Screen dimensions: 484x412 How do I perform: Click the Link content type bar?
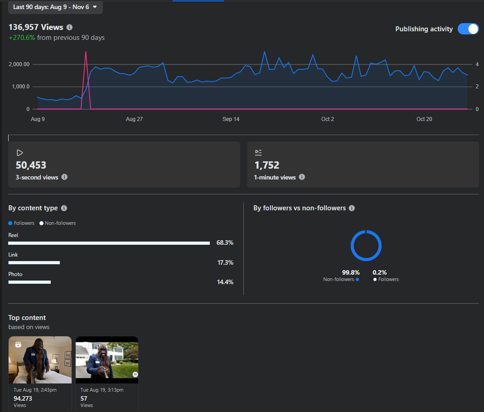[x=34, y=263]
